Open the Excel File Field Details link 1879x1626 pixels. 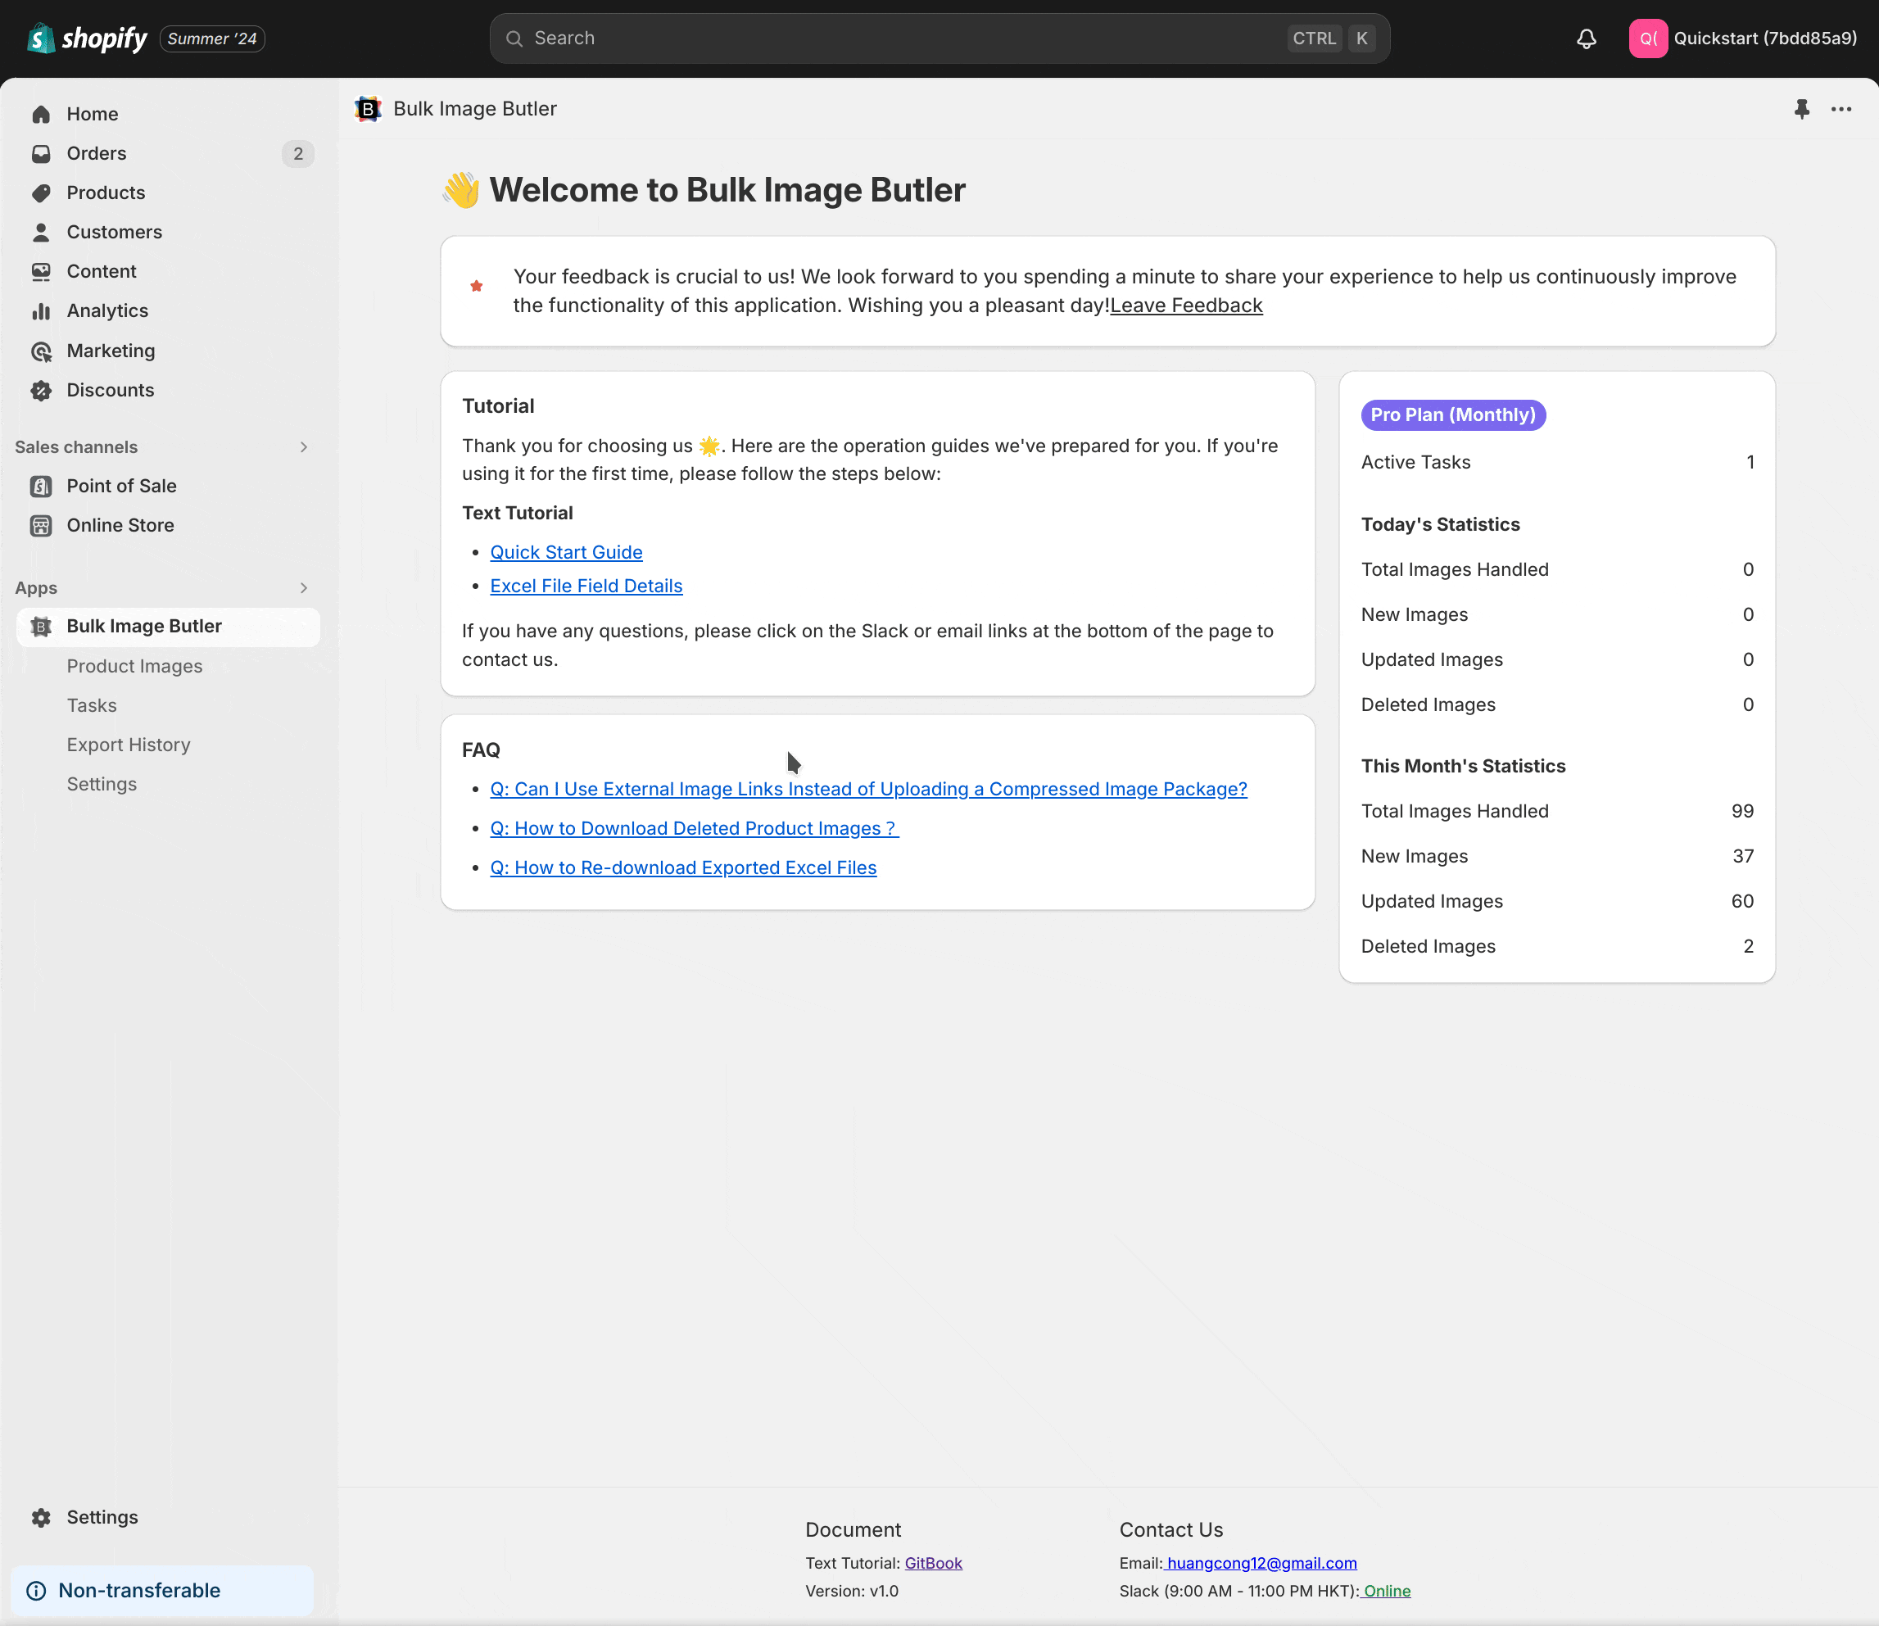coord(585,587)
